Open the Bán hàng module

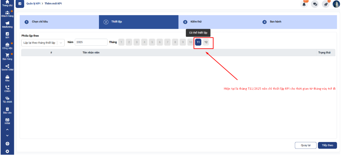pos(7,56)
